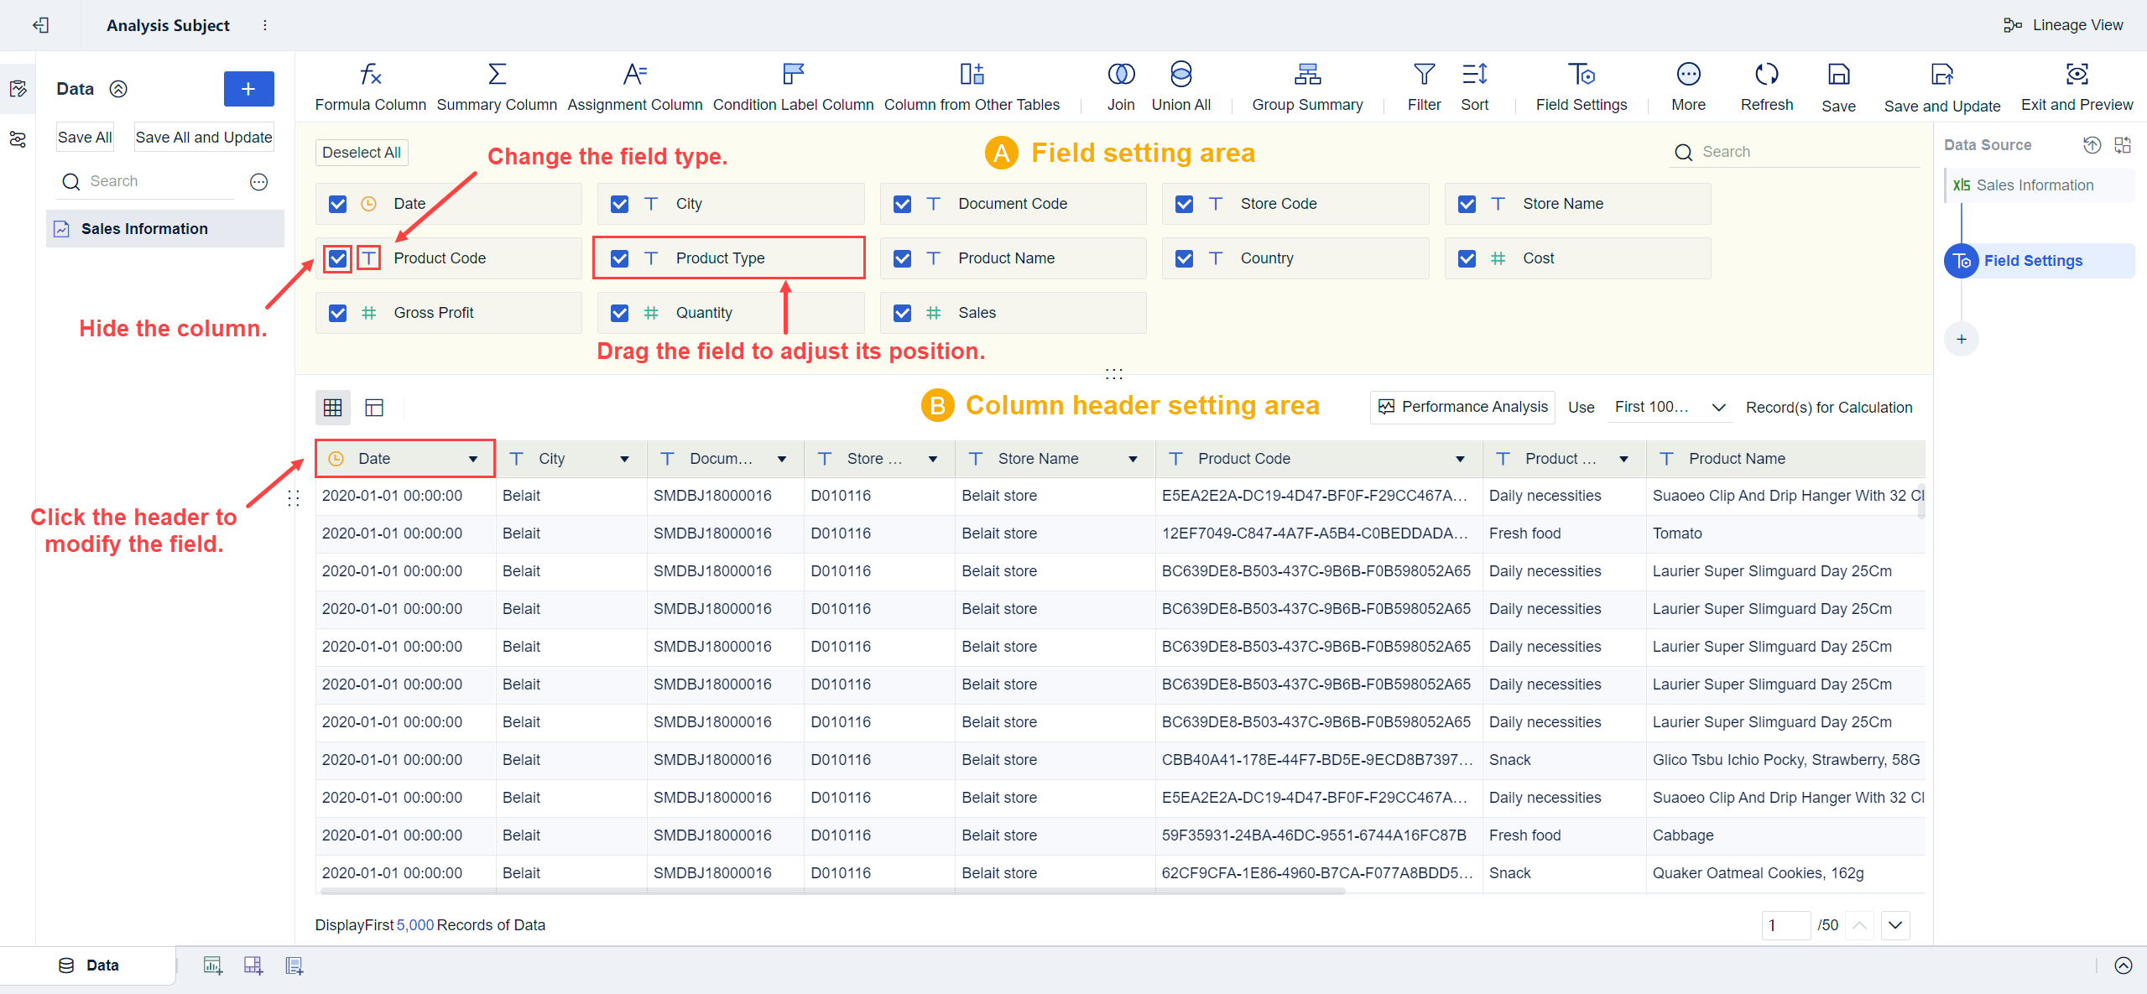Uncheck the Product Code field
The image size is (2147, 994).
pos(337,258)
